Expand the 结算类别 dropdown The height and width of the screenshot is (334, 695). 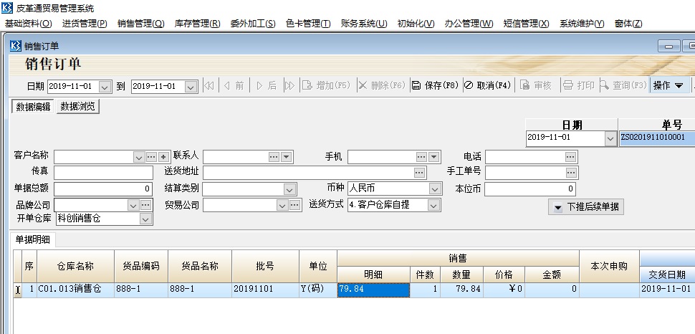pyautogui.click(x=289, y=190)
